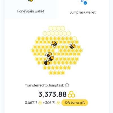Click the Honeygain bee logo at top
113x113 pixels.
pos(31,1)
